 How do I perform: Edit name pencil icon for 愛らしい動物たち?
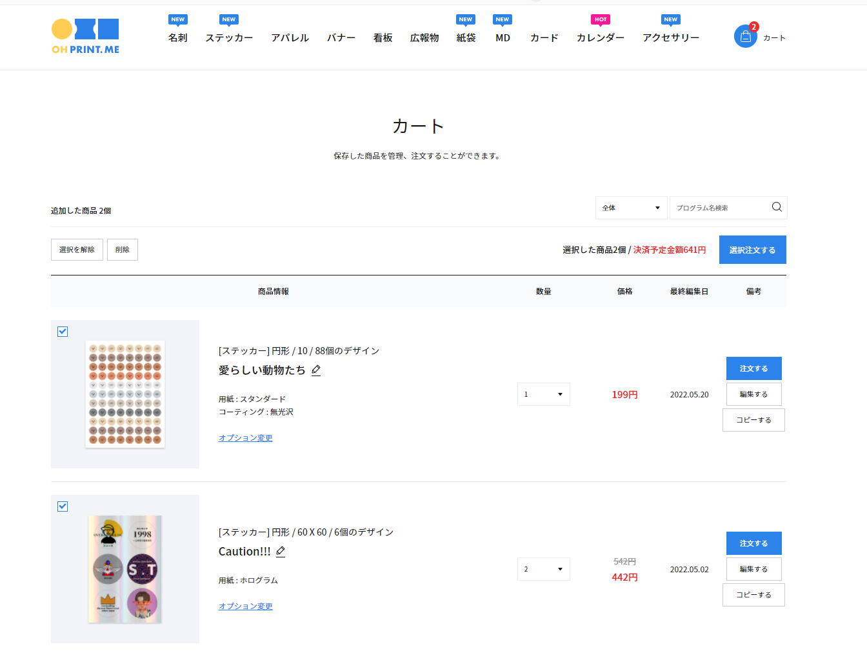pyautogui.click(x=316, y=370)
